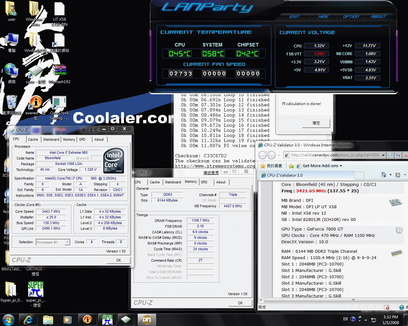408x326 pixels.
Task: Click the taskbar clock showing 3:32 PM
Action: (390, 320)
